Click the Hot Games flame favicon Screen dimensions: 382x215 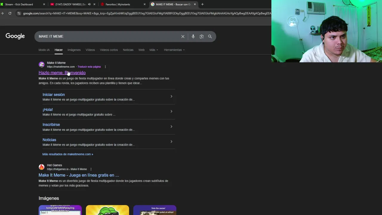click(x=41, y=167)
